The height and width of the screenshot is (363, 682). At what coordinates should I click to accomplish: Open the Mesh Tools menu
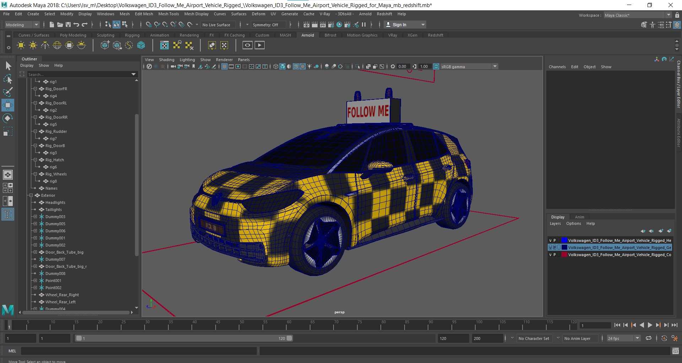point(168,14)
